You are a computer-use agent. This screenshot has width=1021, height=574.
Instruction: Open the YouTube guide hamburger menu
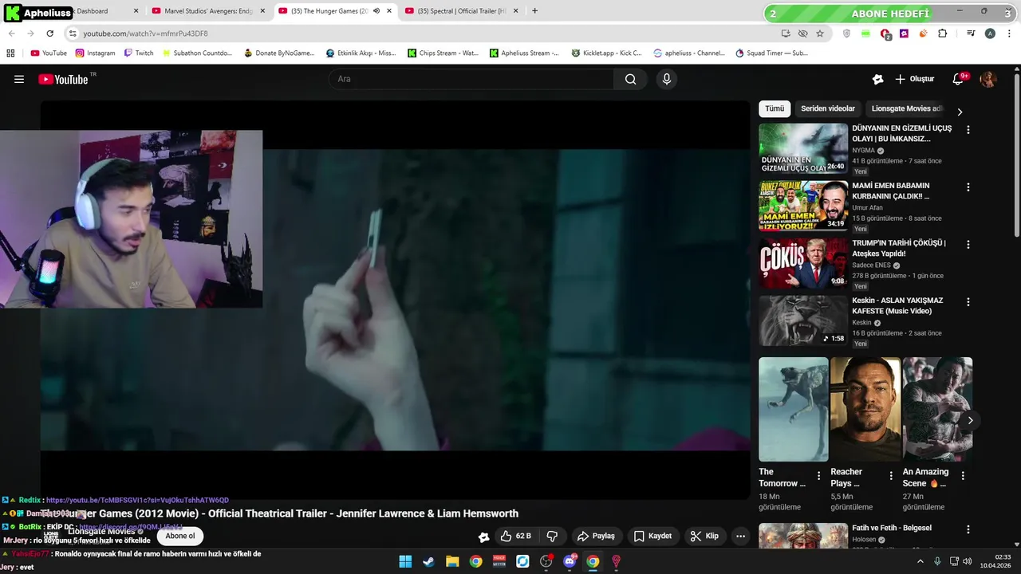click(x=19, y=79)
